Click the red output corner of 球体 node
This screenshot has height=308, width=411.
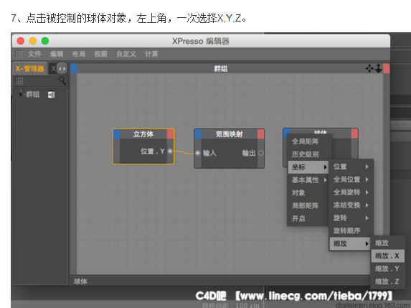point(354,134)
